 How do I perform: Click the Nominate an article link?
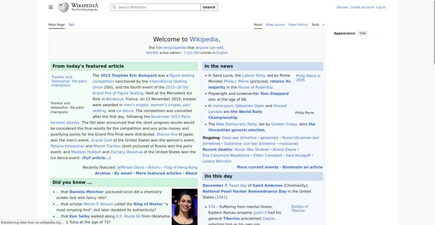(x=302, y=167)
